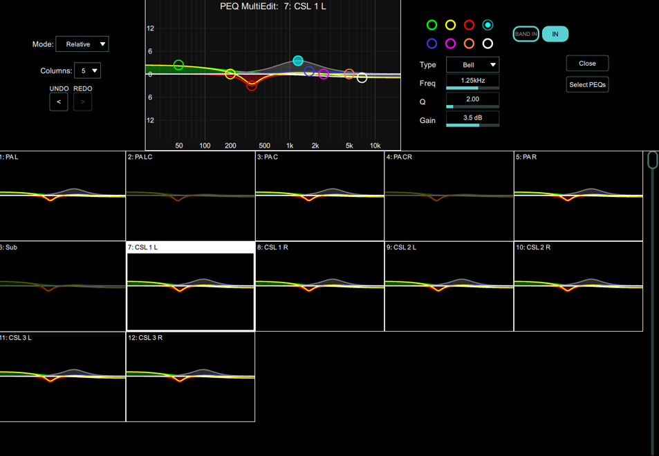The image size is (659, 456).
Task: Select the yellow band circle selector
Action: pyautogui.click(x=450, y=25)
